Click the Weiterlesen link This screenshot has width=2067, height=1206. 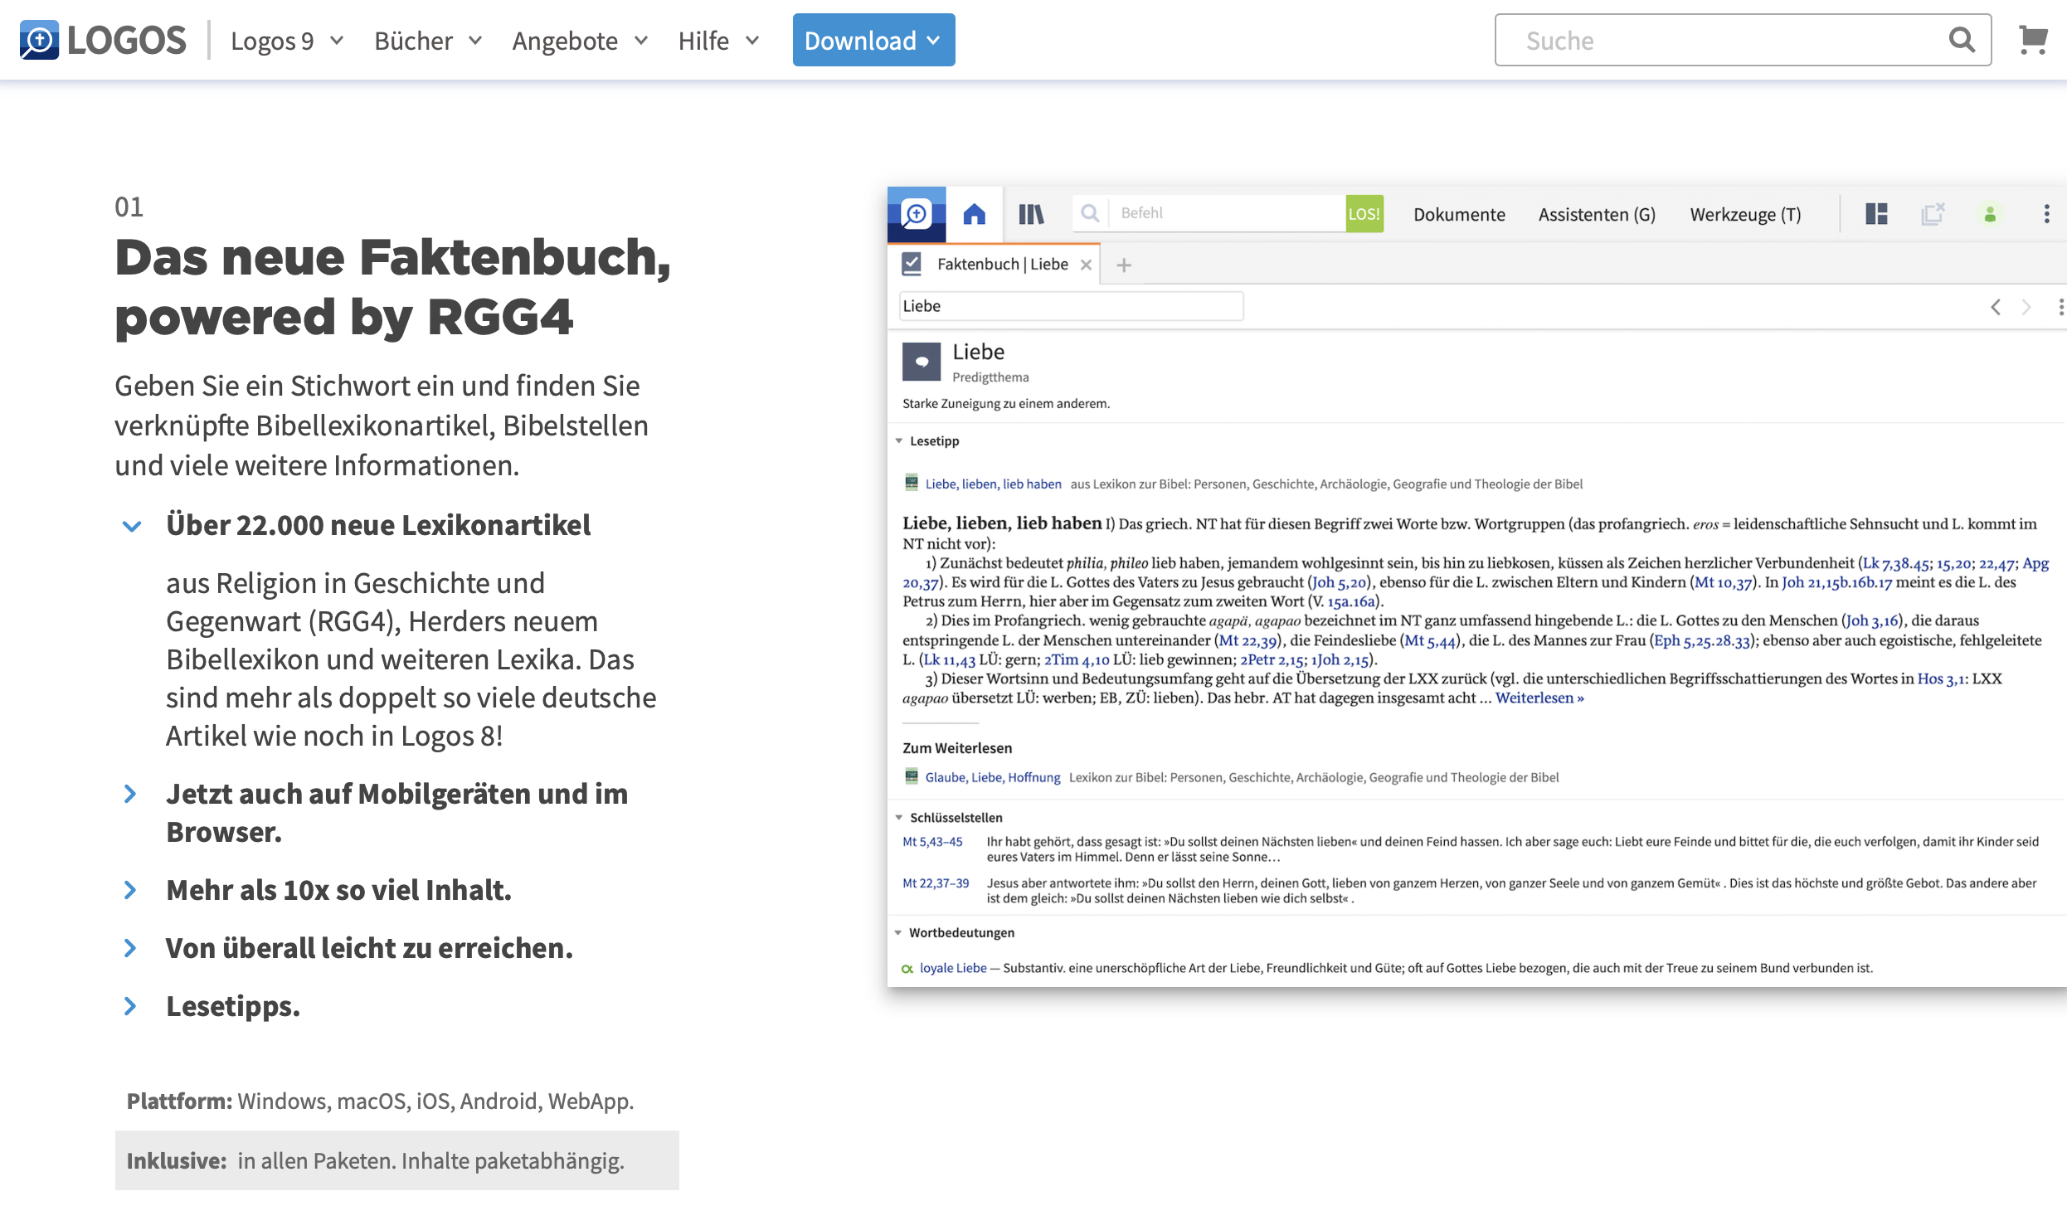(x=1539, y=698)
